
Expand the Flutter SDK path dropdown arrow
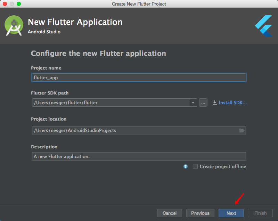point(193,103)
